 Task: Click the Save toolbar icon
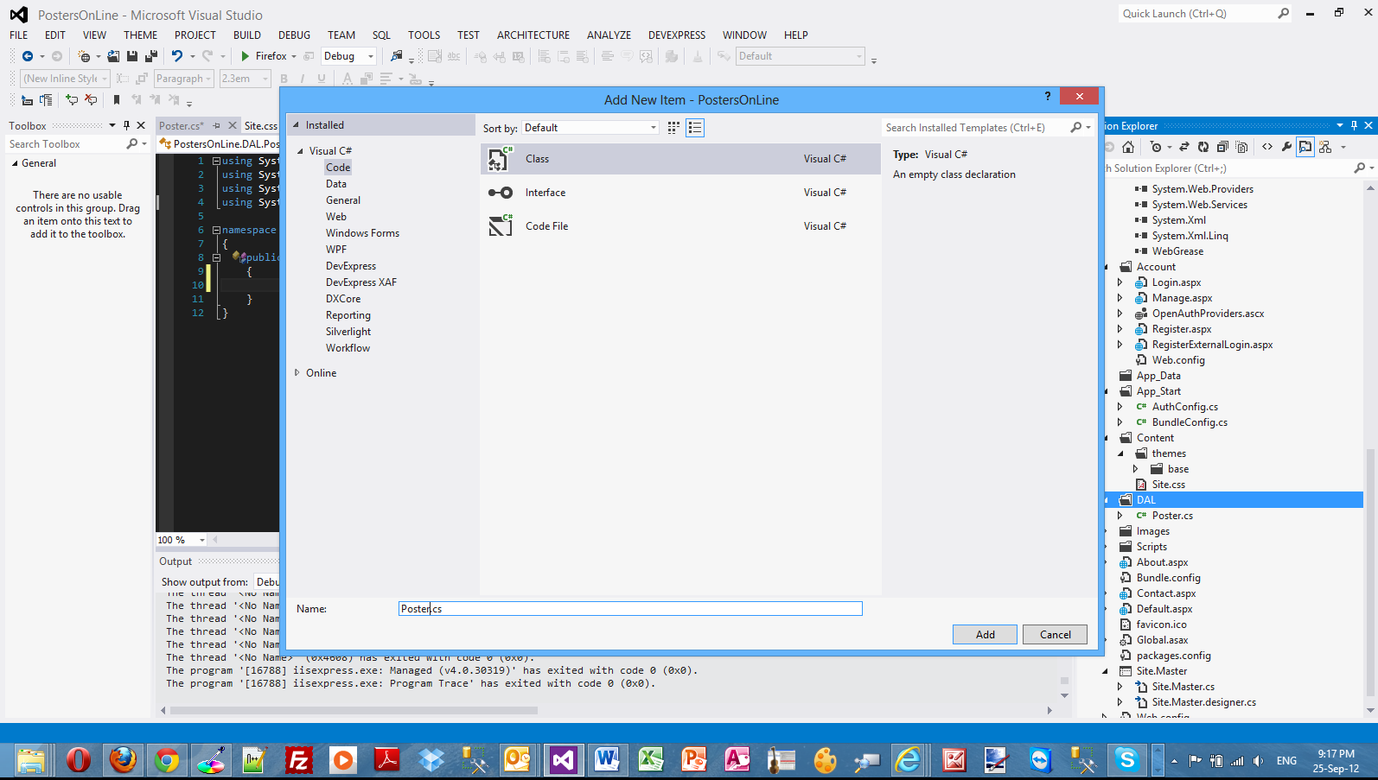tap(132, 56)
